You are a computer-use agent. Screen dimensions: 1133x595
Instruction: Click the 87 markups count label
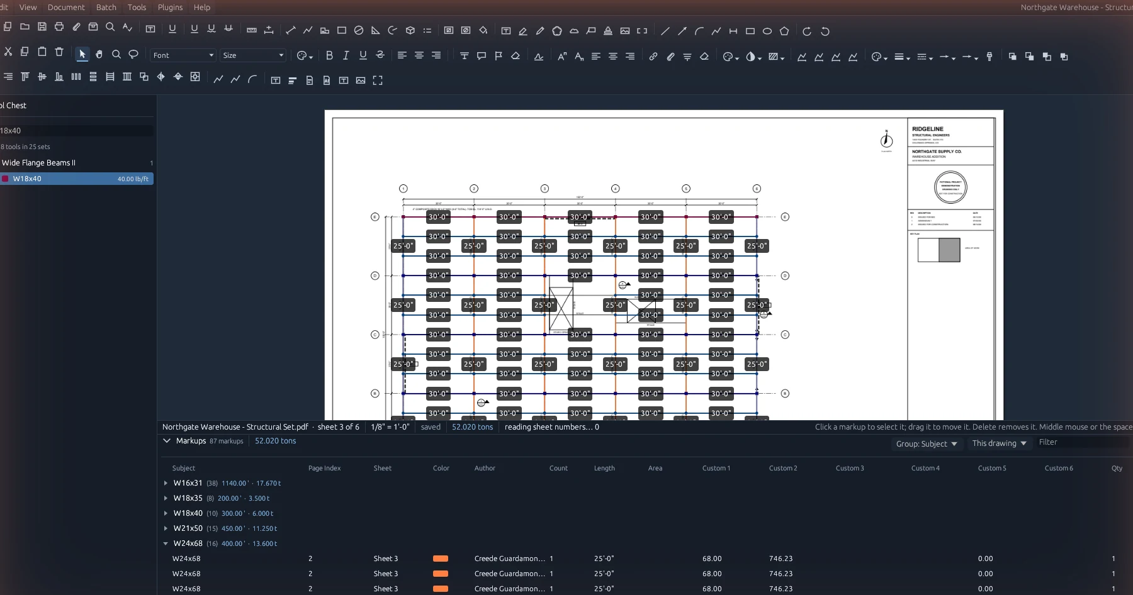tap(227, 442)
